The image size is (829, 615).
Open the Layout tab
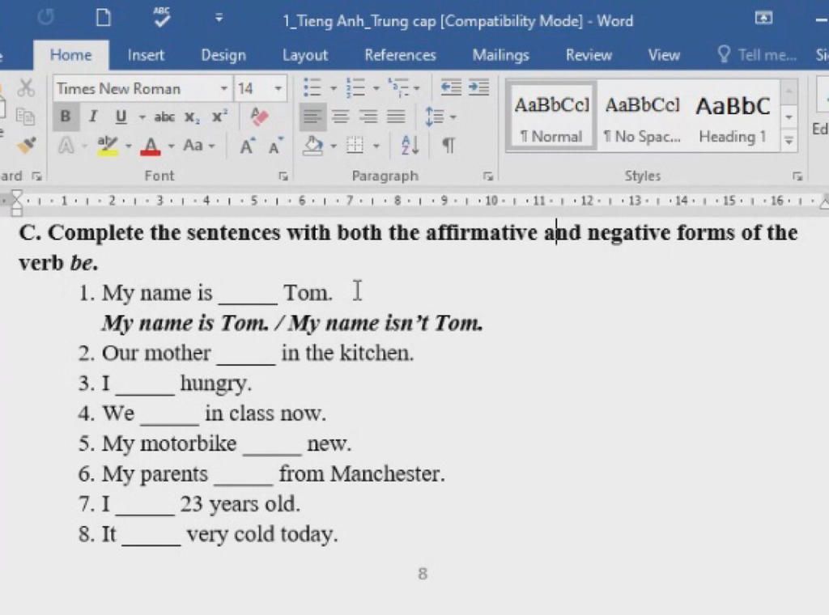(x=304, y=55)
